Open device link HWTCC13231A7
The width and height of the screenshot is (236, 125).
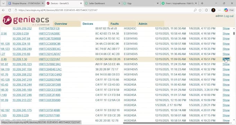[50, 59]
